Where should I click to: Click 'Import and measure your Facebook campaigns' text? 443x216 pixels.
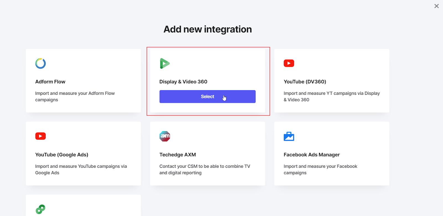pos(320,170)
